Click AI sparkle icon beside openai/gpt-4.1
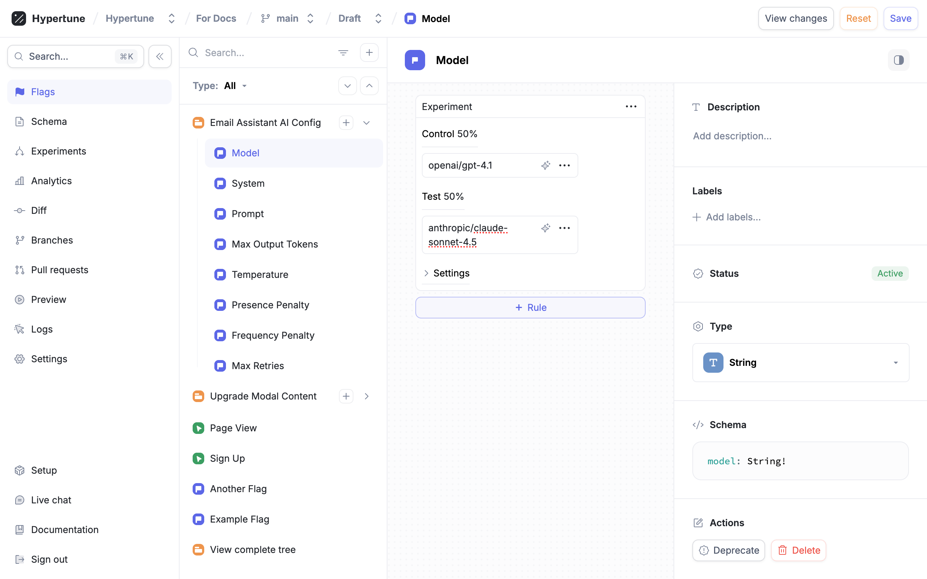Screen dimensions: 927x579 (545, 165)
